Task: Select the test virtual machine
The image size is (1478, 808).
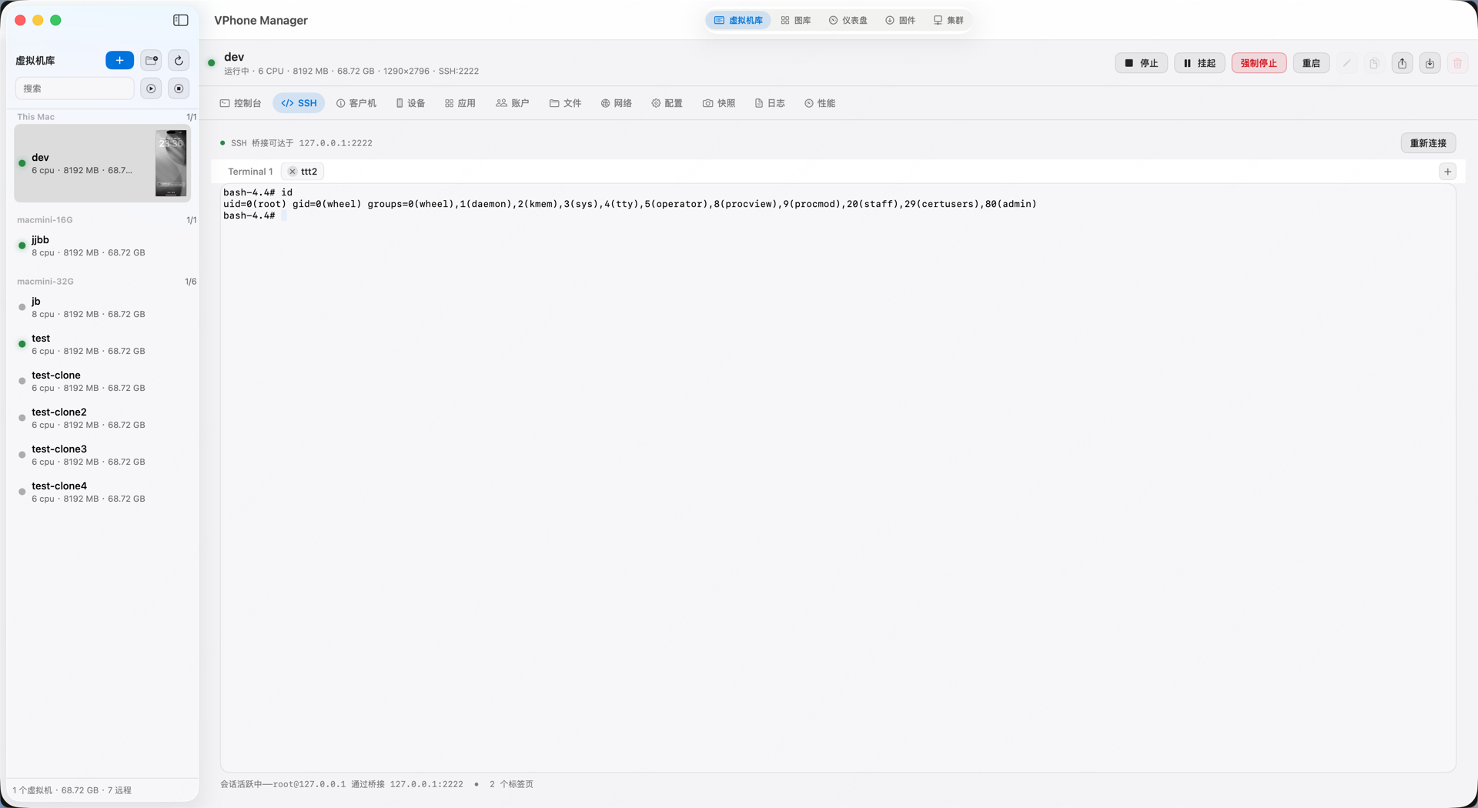Action: coord(102,344)
